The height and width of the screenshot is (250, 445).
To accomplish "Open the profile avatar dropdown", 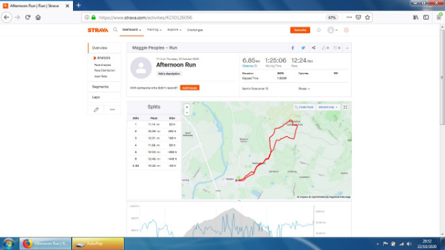I will tap(332, 30).
